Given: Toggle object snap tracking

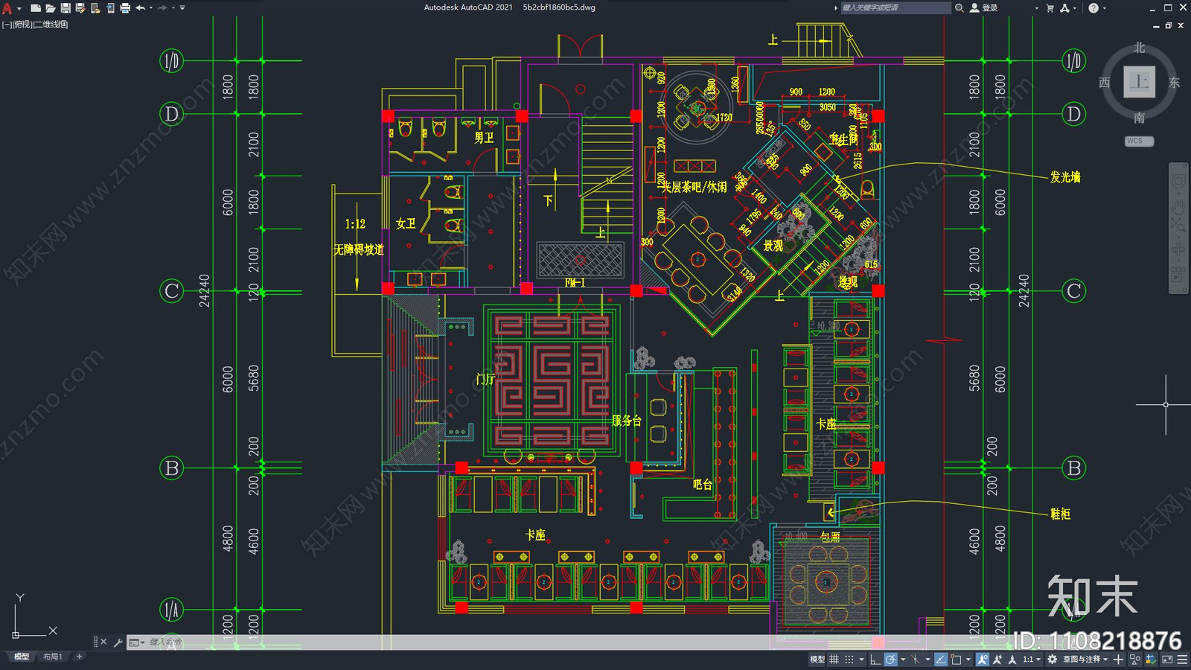Looking at the screenshot, I should pos(941,659).
